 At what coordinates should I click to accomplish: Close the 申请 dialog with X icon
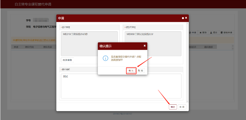186,18
